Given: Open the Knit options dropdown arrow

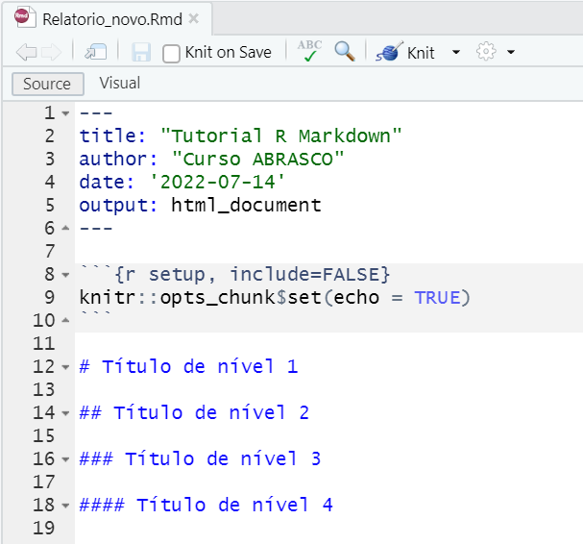Looking at the screenshot, I should [x=456, y=52].
